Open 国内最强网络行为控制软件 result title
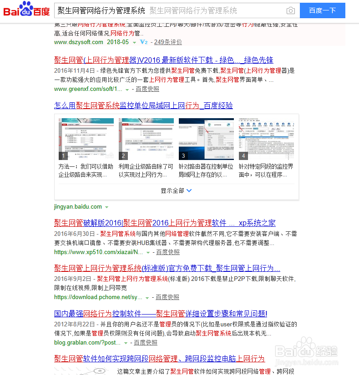 point(161,314)
